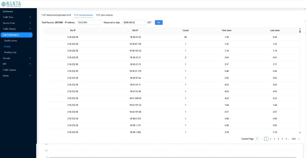Viewport: 306px width, 158px height.
Task: Switch to TCP Selective/Duplicated ACK tab
Action: [56, 15]
